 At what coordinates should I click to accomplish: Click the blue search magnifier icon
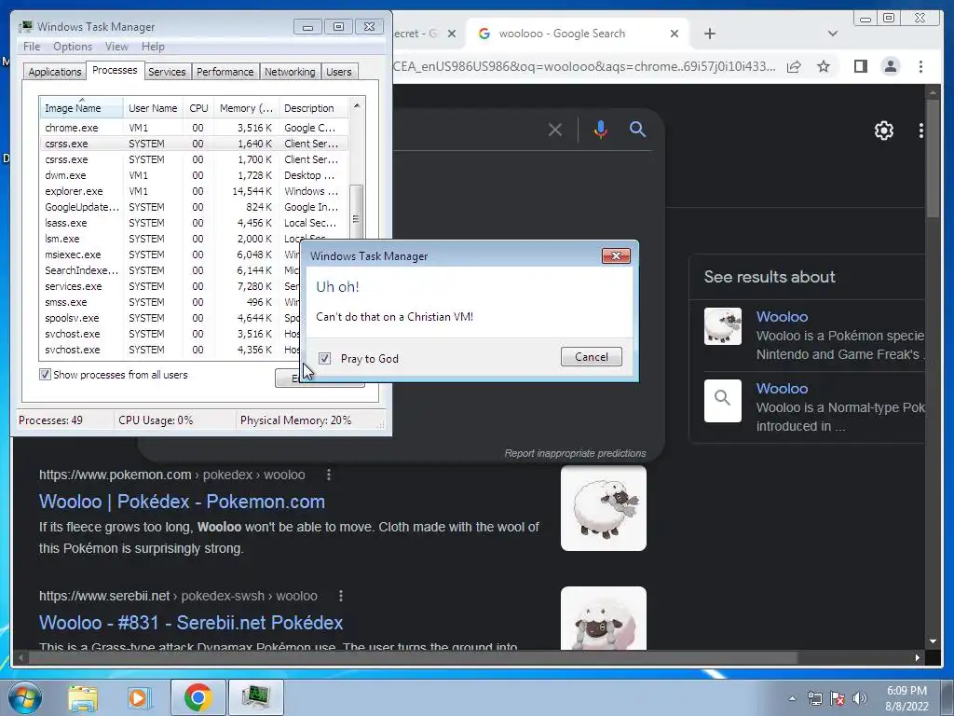(637, 129)
